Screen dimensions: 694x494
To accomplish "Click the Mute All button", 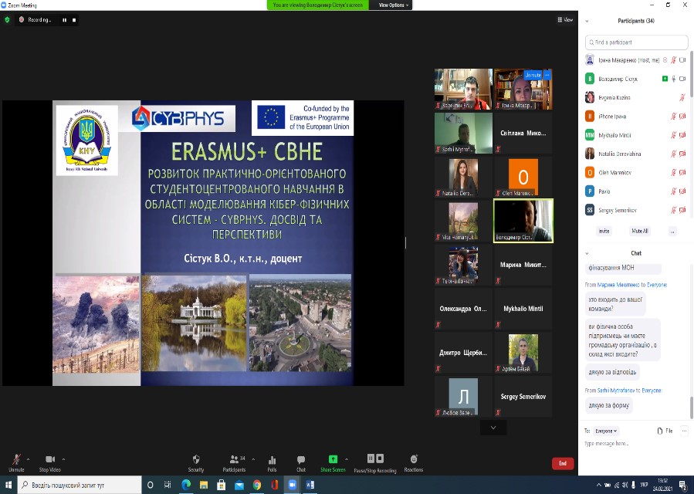I will [639, 231].
